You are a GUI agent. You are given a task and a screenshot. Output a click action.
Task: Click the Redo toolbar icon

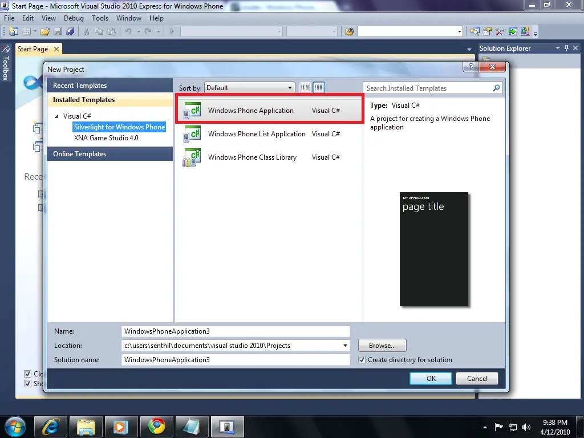coord(148,32)
